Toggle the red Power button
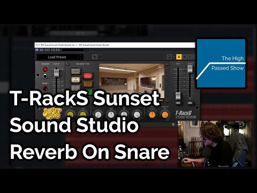257x193 pixels. click(45, 69)
